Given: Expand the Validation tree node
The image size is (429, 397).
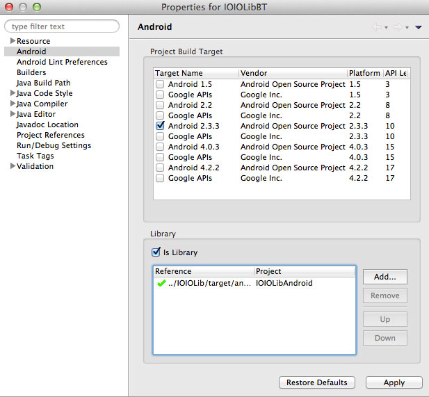Looking at the screenshot, I should [x=13, y=165].
